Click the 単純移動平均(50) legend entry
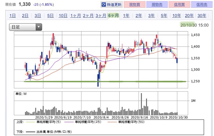 126,122
